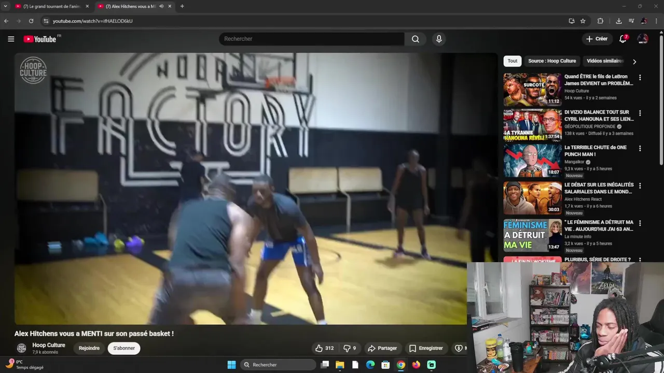The height and width of the screenshot is (373, 664).
Task: Select the 'Tout' filter chip
Action: click(513, 61)
